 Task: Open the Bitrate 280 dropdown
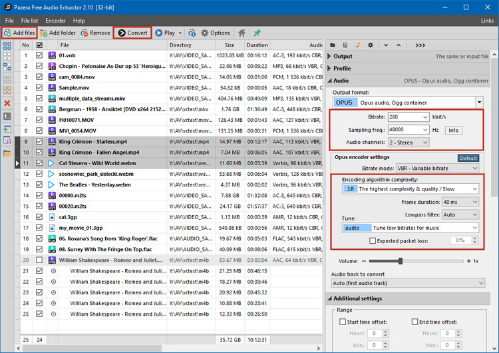tap(426, 117)
